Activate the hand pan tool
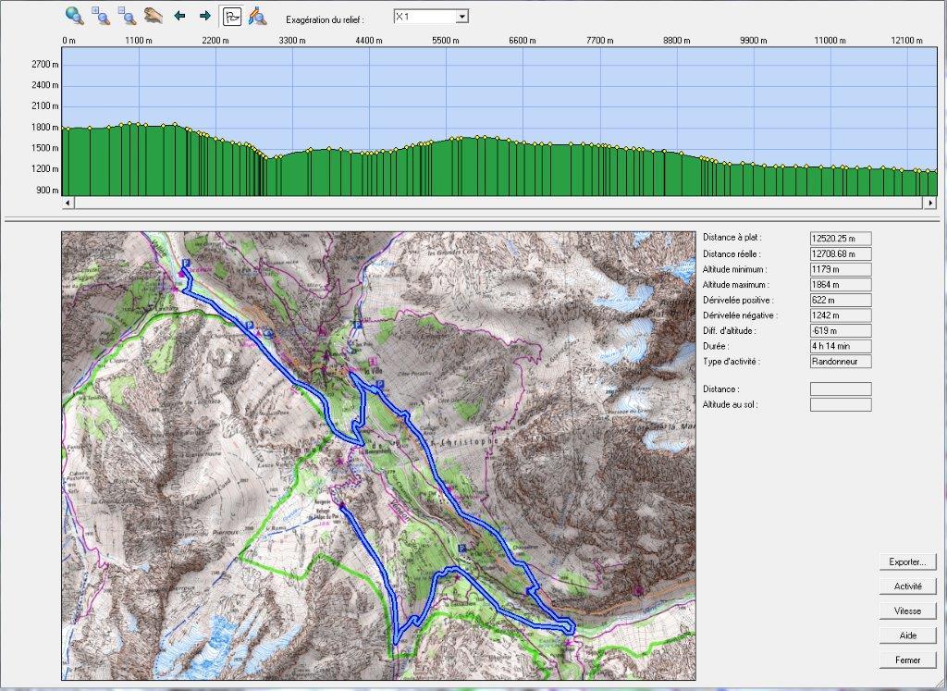Image resolution: width=947 pixels, height=691 pixels. click(x=154, y=16)
